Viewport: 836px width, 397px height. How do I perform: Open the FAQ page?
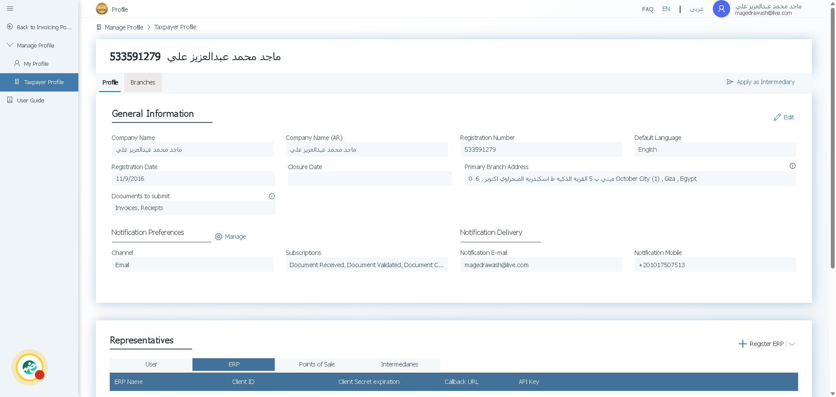pos(647,9)
